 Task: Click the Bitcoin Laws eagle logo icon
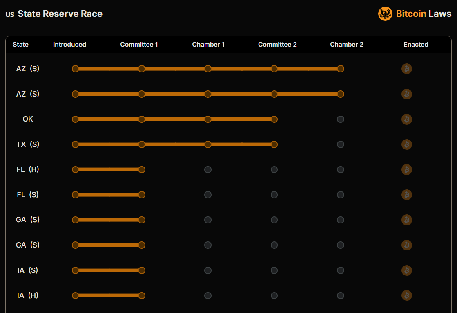[385, 14]
